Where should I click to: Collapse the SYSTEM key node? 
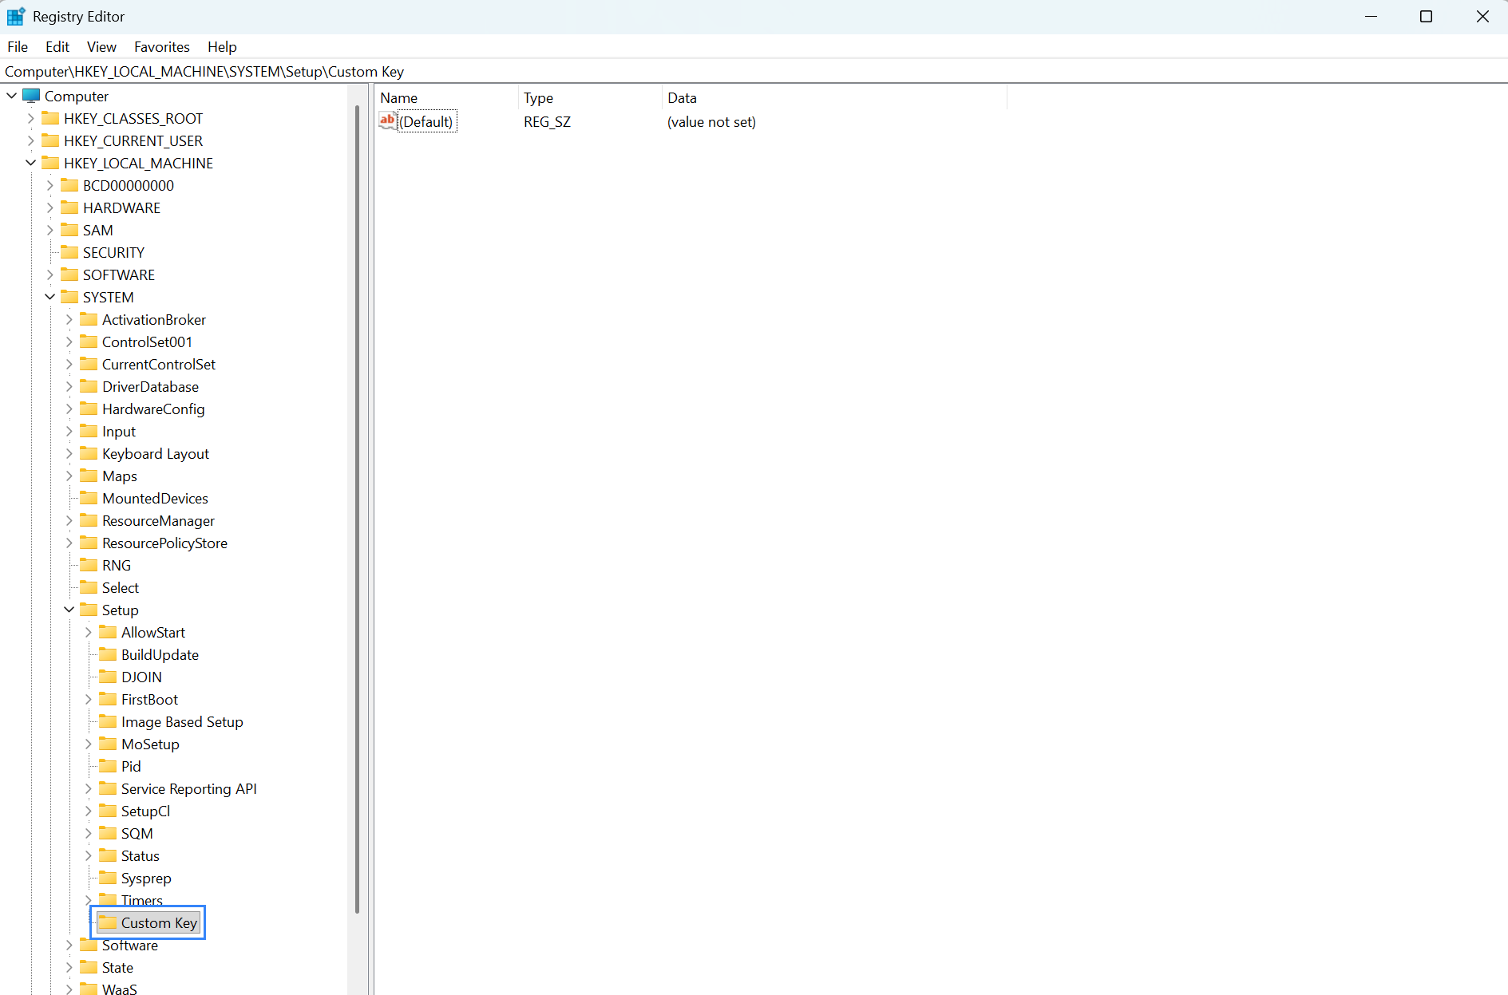50,297
